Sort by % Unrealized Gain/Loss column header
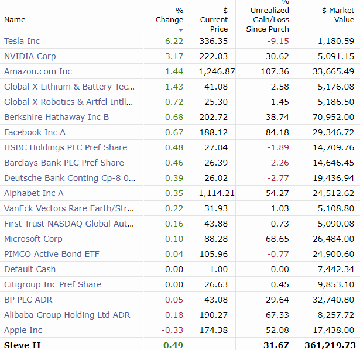Screen dimensions: 360x350 coord(268,16)
